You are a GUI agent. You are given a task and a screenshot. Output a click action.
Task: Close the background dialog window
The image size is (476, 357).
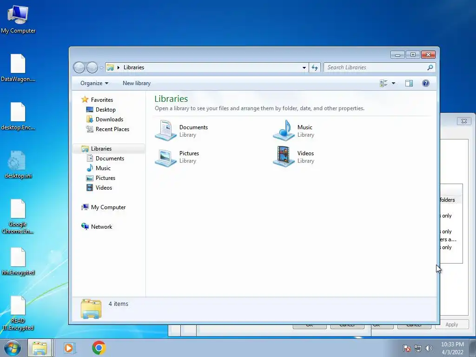464,121
